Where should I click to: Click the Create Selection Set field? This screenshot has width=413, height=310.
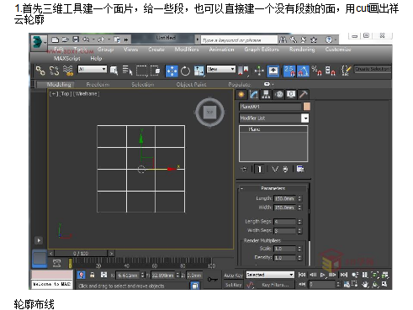click(373, 69)
